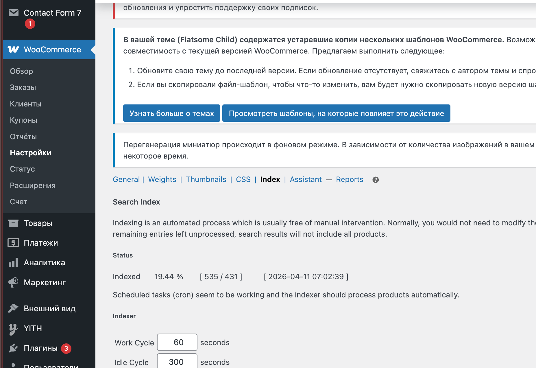The height and width of the screenshot is (368, 536).
Task: Click the Contact Form 7 notification badge
Action: click(x=30, y=24)
